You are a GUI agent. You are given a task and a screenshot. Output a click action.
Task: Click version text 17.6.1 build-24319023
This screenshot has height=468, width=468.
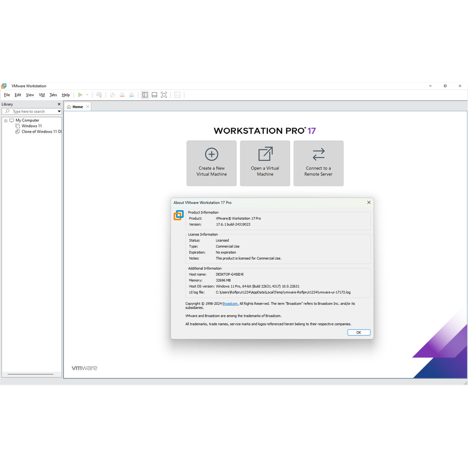click(233, 224)
